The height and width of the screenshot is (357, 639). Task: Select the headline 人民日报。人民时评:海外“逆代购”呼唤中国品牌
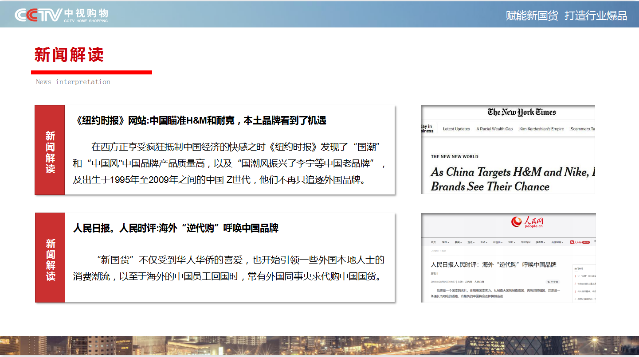point(176,228)
